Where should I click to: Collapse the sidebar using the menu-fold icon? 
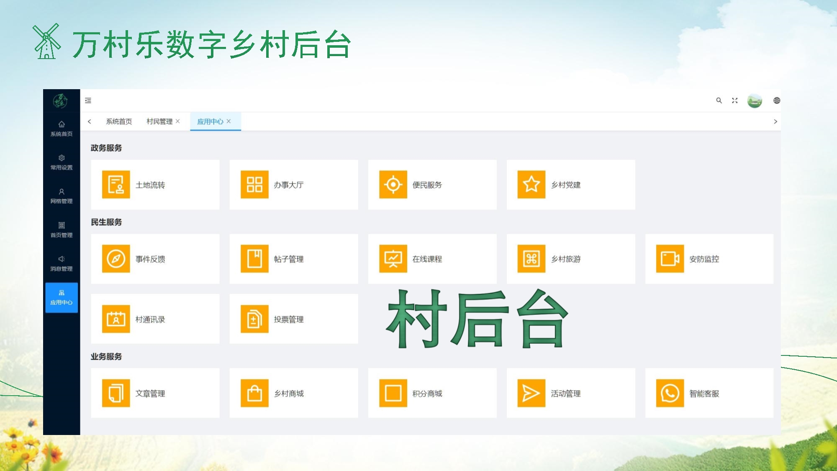[88, 100]
